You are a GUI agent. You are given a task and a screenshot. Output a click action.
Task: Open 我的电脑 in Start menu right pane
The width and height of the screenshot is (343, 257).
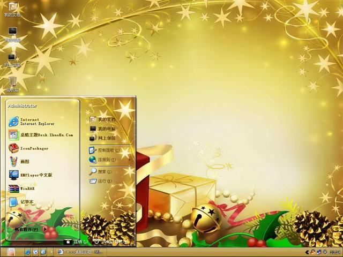pyautogui.click(x=102, y=128)
